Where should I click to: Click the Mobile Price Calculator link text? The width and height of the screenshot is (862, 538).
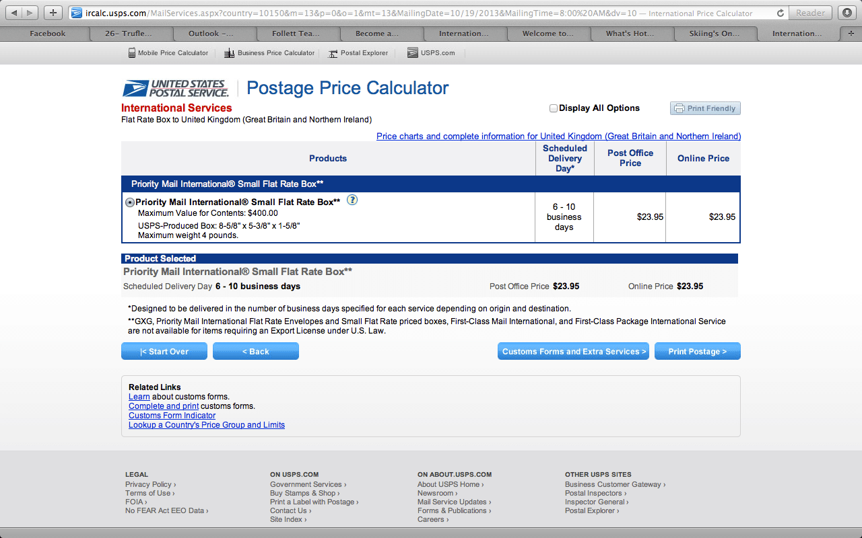point(173,53)
